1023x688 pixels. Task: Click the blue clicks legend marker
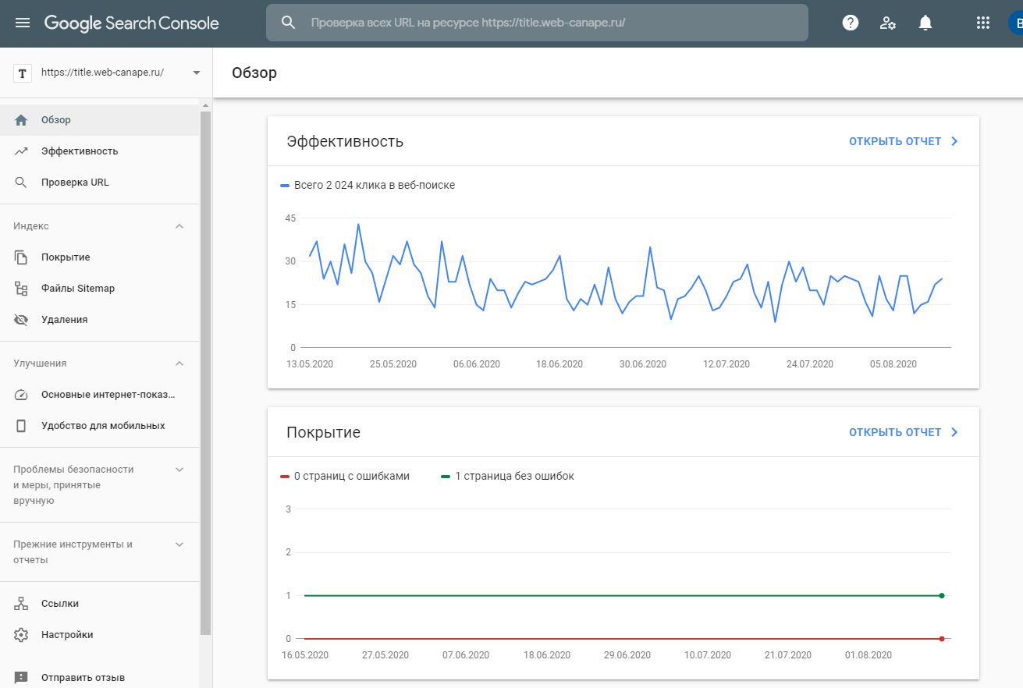(285, 186)
